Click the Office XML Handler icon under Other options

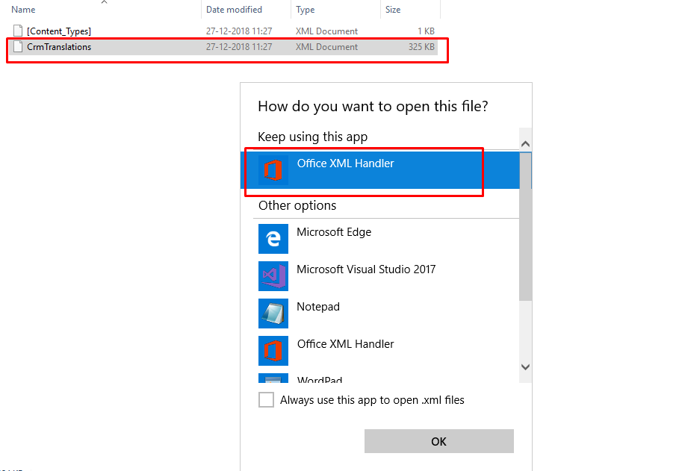[273, 351]
